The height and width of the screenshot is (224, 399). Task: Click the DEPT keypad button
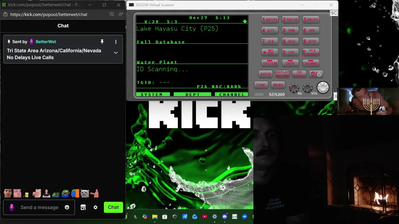click(290, 63)
